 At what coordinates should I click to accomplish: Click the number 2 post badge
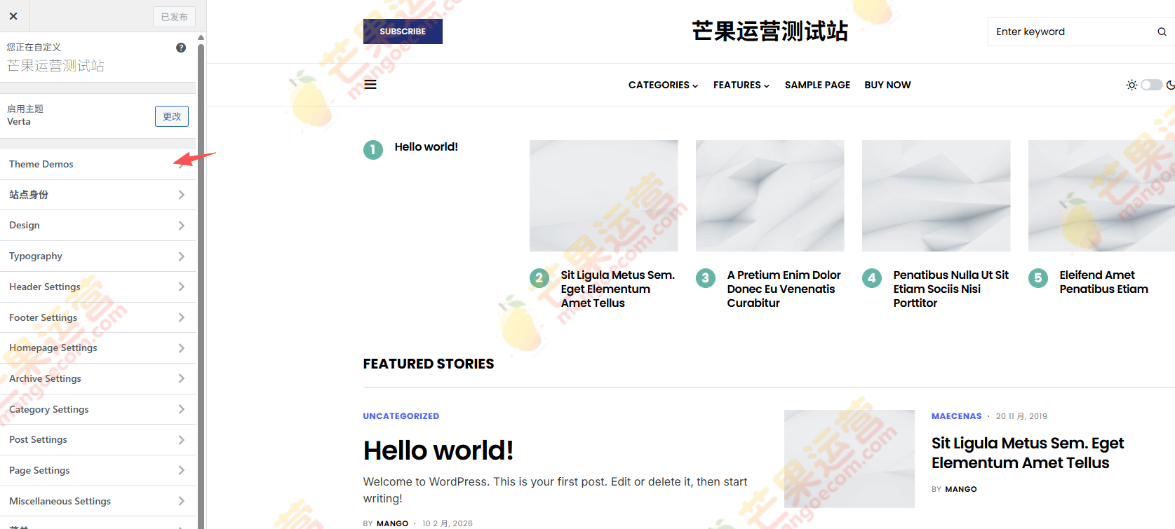pos(539,277)
